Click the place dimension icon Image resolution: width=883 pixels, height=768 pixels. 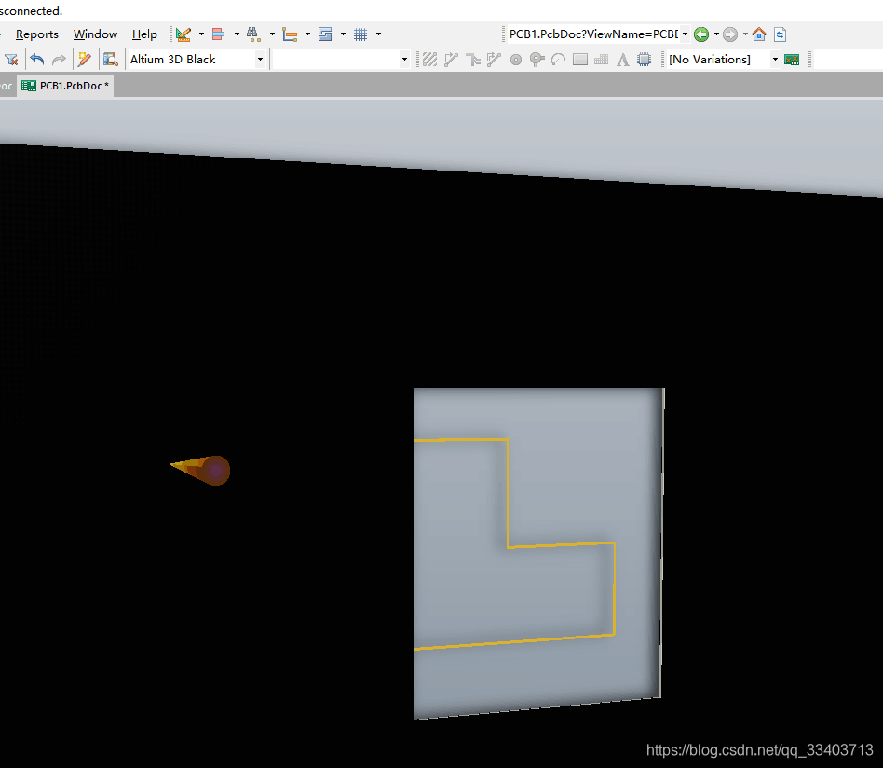click(x=290, y=34)
